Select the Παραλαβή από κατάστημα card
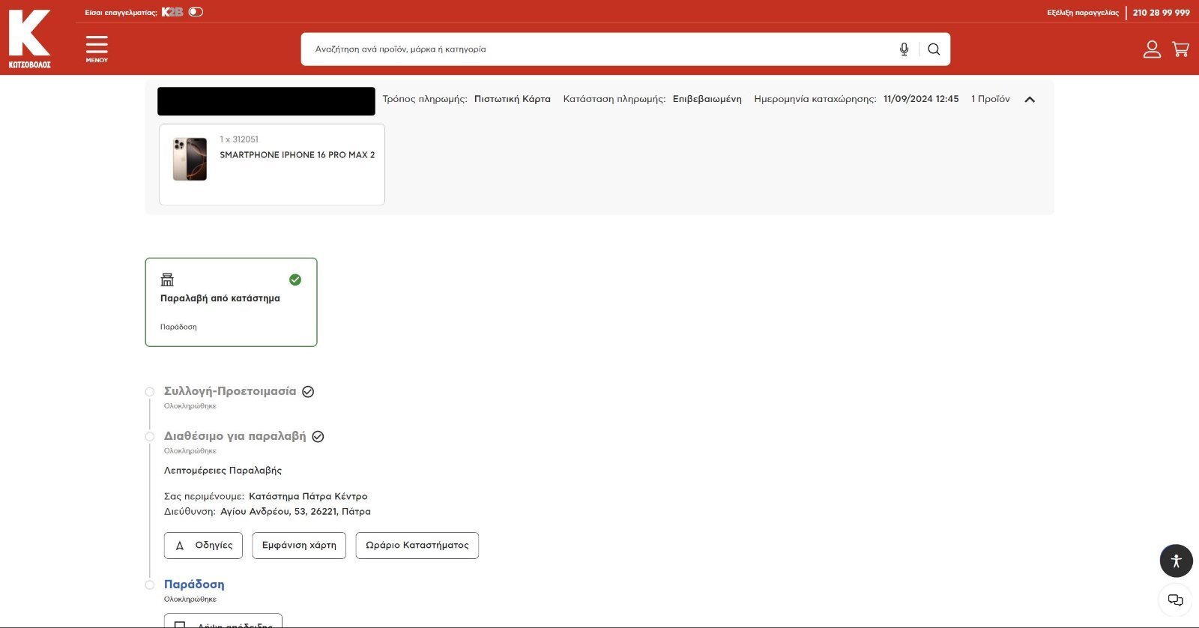This screenshot has height=628, width=1199. pyautogui.click(x=231, y=302)
